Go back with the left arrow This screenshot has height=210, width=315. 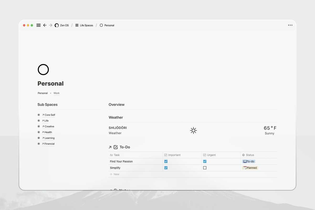pyautogui.click(x=45, y=25)
